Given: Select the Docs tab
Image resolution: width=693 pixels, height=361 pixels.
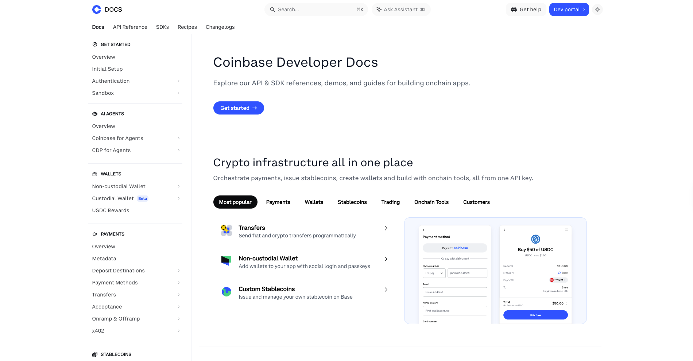Looking at the screenshot, I should pyautogui.click(x=98, y=27).
